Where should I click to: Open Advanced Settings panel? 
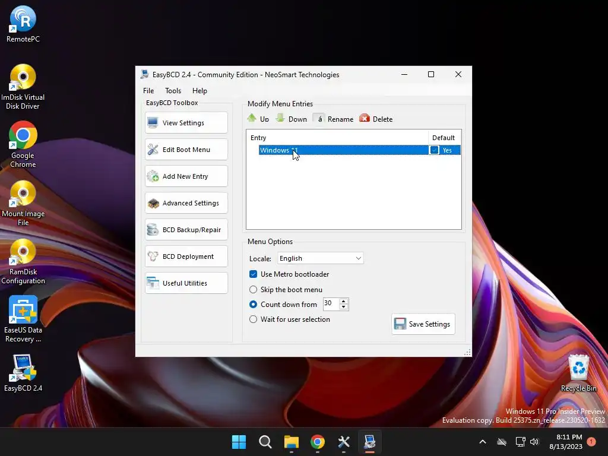(x=186, y=203)
